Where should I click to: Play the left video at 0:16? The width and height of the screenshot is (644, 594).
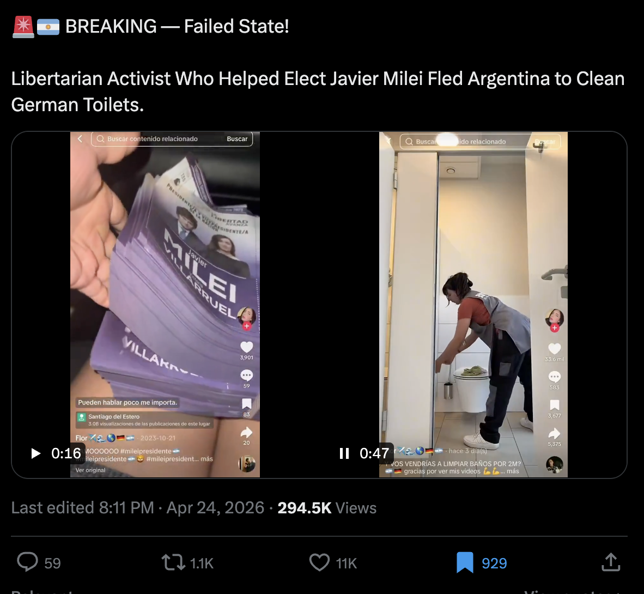(36, 453)
